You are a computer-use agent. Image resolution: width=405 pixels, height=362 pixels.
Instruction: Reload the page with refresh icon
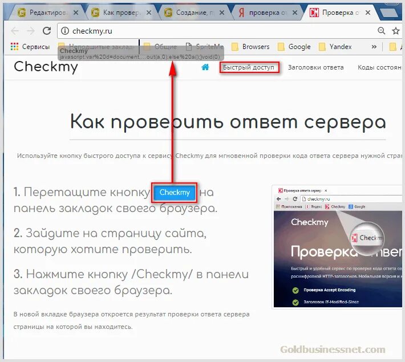pyautogui.click(x=47, y=31)
